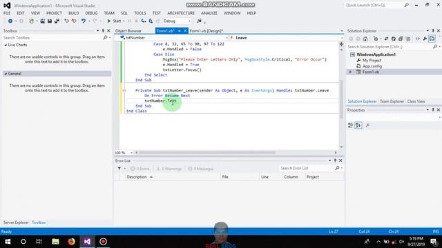
Task: Click the Save All toolbar icon
Action: coord(57,21)
